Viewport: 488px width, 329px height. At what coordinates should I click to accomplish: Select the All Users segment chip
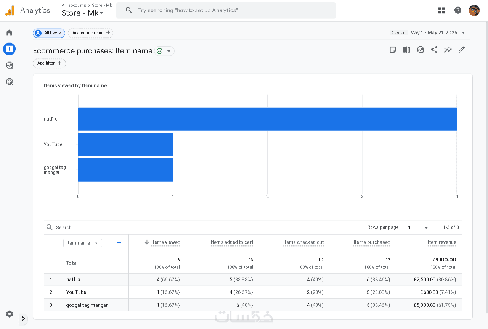(x=49, y=33)
